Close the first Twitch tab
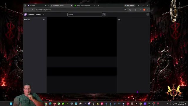The width and height of the screenshot is (188, 106). pos(48,6)
